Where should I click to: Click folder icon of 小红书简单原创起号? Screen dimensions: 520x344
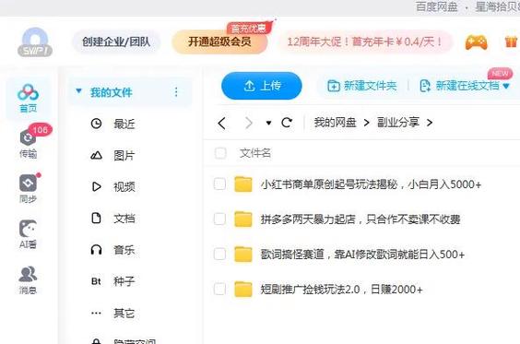(x=243, y=184)
